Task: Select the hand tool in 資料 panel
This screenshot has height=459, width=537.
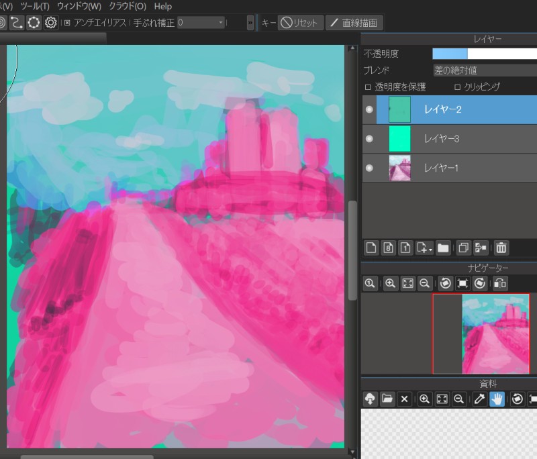Action: (x=497, y=399)
